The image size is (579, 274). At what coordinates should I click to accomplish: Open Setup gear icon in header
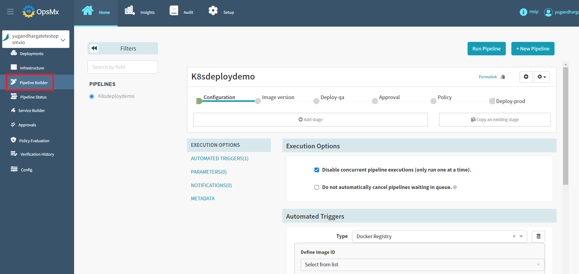point(213,11)
